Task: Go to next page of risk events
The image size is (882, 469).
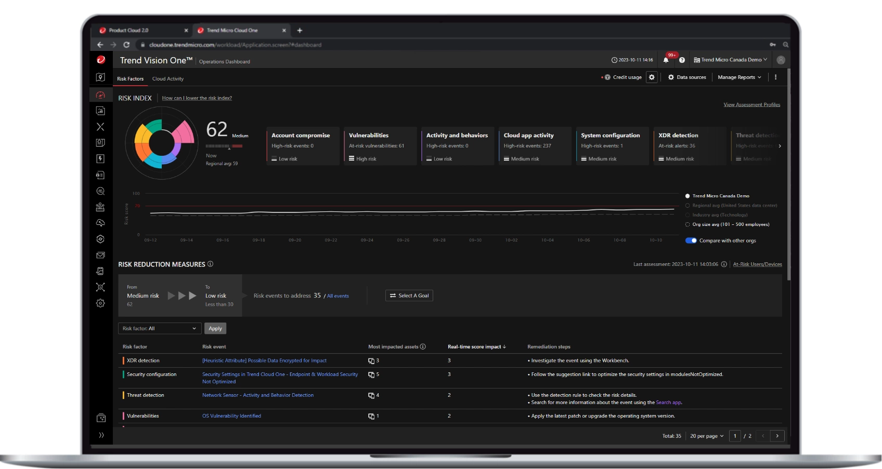Action: [777, 436]
